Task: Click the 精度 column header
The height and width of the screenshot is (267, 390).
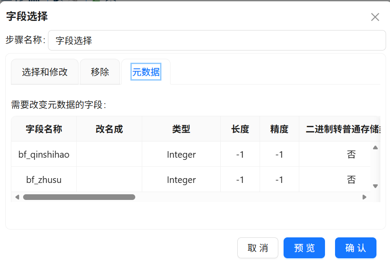Action: point(279,129)
